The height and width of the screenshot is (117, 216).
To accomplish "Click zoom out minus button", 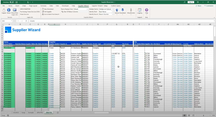I will point(197,115).
